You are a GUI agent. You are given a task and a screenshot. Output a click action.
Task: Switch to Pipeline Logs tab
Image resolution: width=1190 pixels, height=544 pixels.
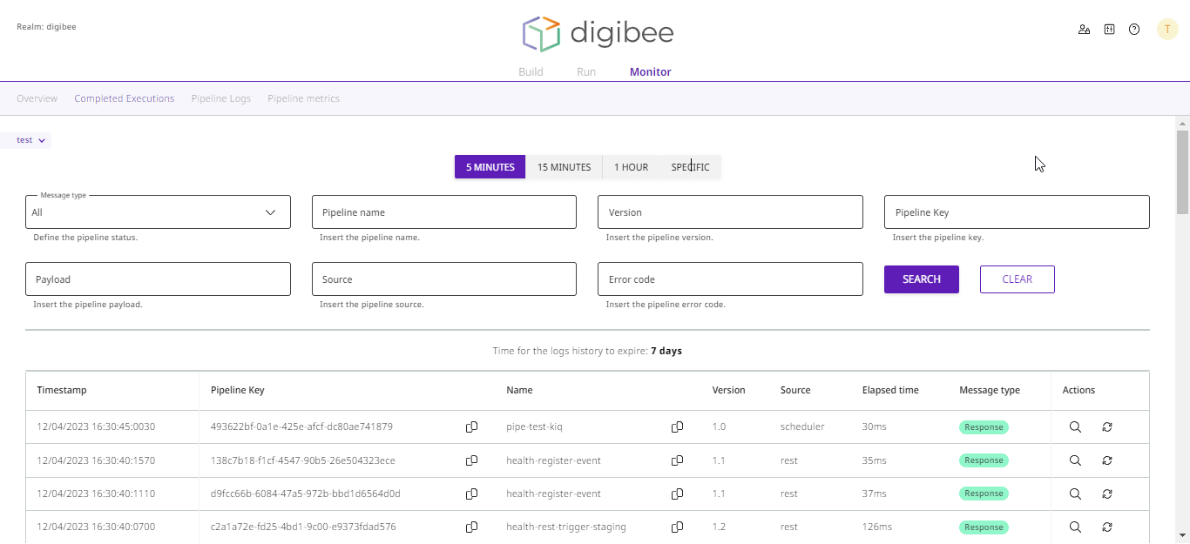[x=221, y=98]
